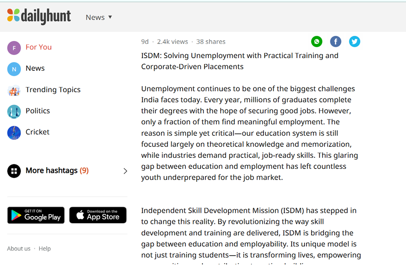The image size is (406, 270).
Task: Click the Cricket sidebar icon
Action: tap(14, 133)
